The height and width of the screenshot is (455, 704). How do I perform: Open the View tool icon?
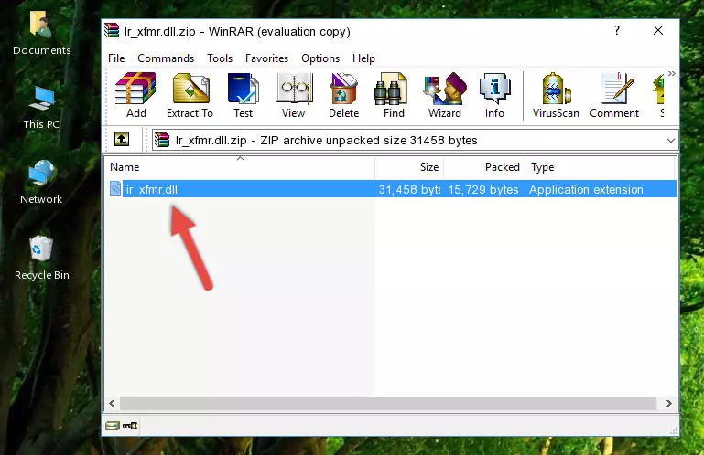[294, 95]
